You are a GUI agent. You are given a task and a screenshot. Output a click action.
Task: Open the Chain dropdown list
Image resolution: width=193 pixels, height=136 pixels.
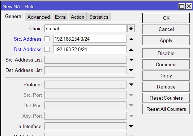(131, 28)
